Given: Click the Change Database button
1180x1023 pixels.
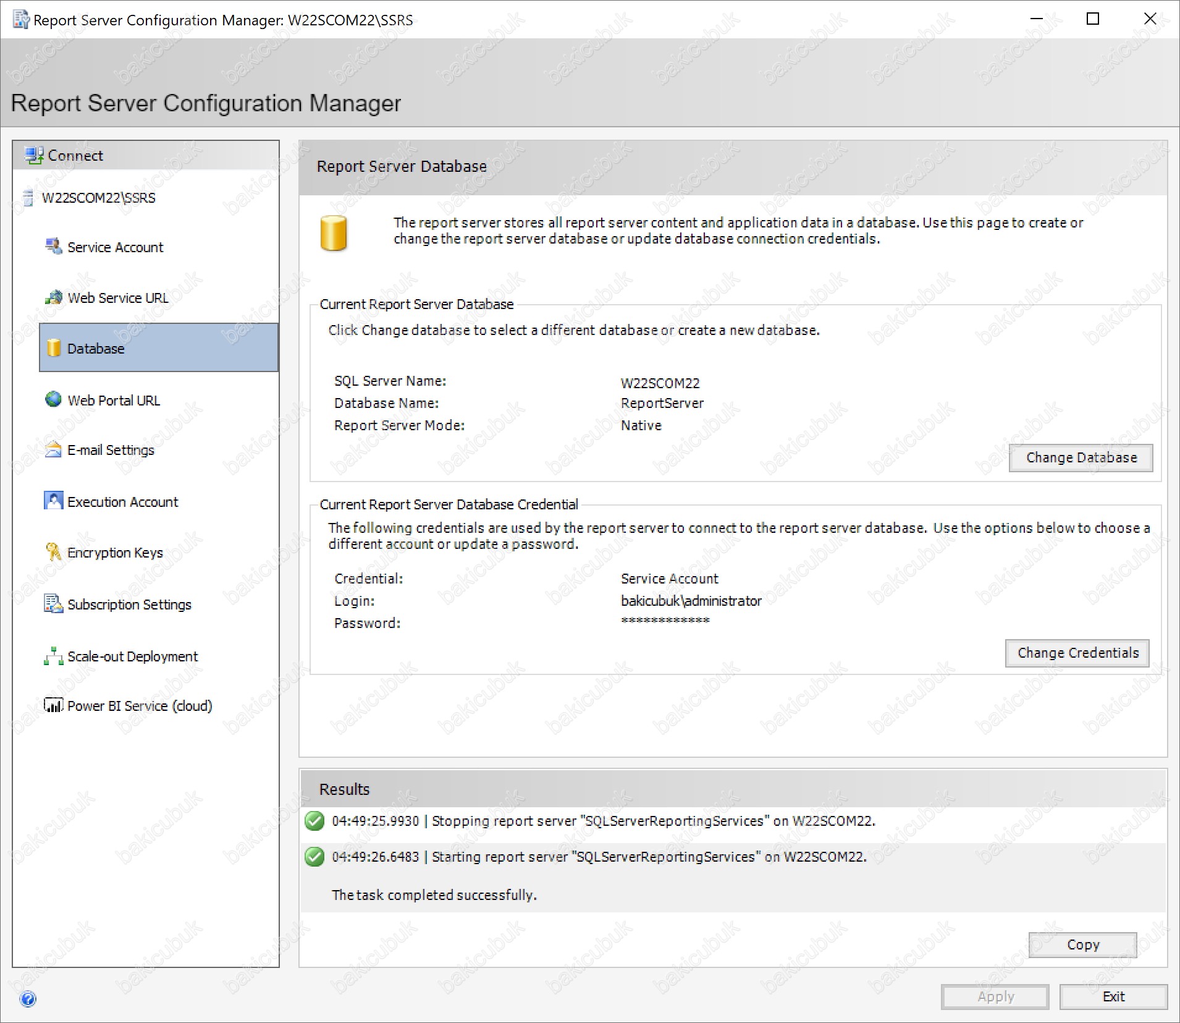Looking at the screenshot, I should pyautogui.click(x=1081, y=458).
